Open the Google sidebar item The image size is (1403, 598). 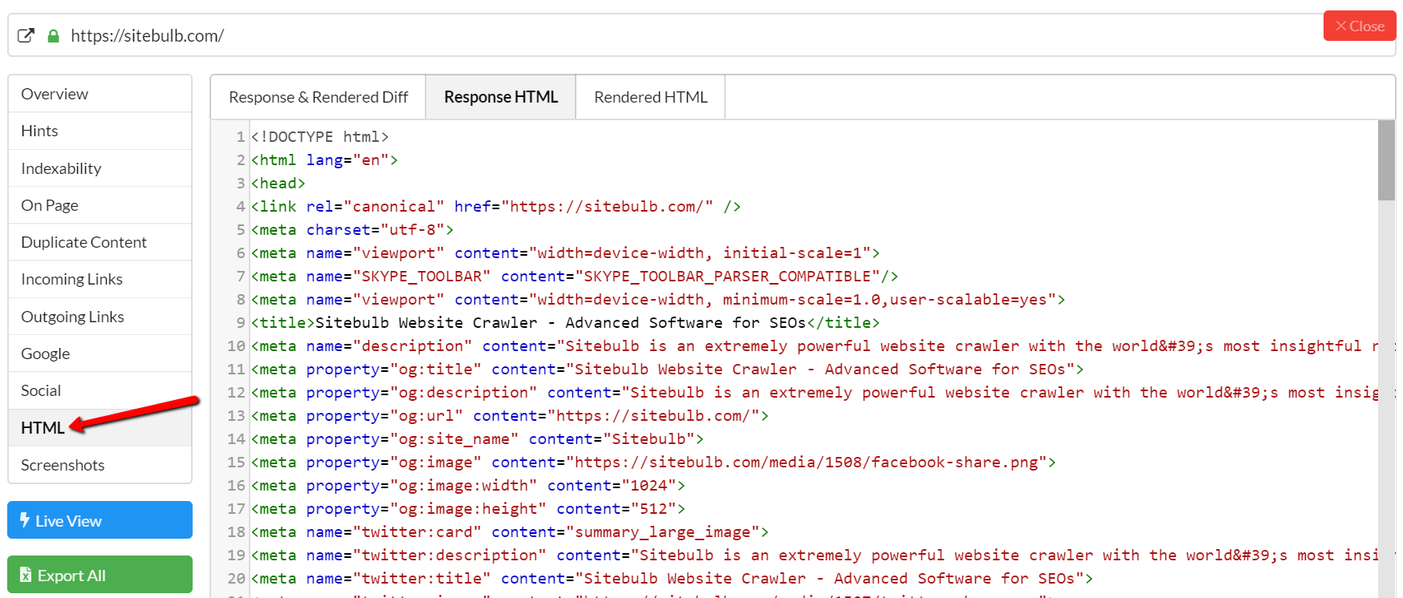point(45,354)
